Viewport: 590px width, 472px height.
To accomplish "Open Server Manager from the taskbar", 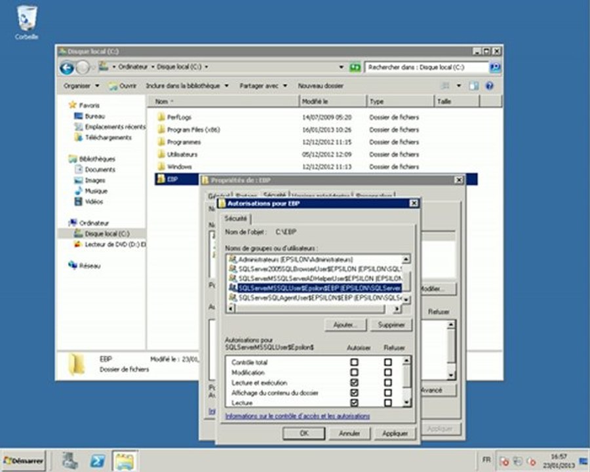I will pyautogui.click(x=70, y=461).
